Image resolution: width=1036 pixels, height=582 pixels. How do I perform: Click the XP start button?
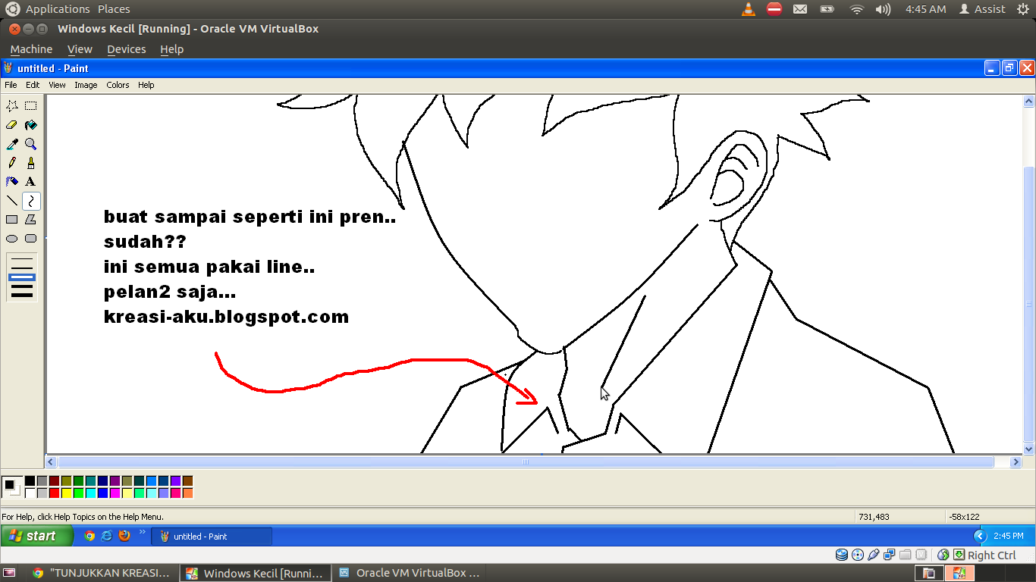point(37,536)
